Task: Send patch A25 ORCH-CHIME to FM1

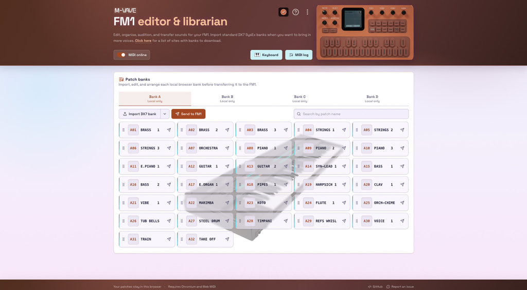Action: 402,203
